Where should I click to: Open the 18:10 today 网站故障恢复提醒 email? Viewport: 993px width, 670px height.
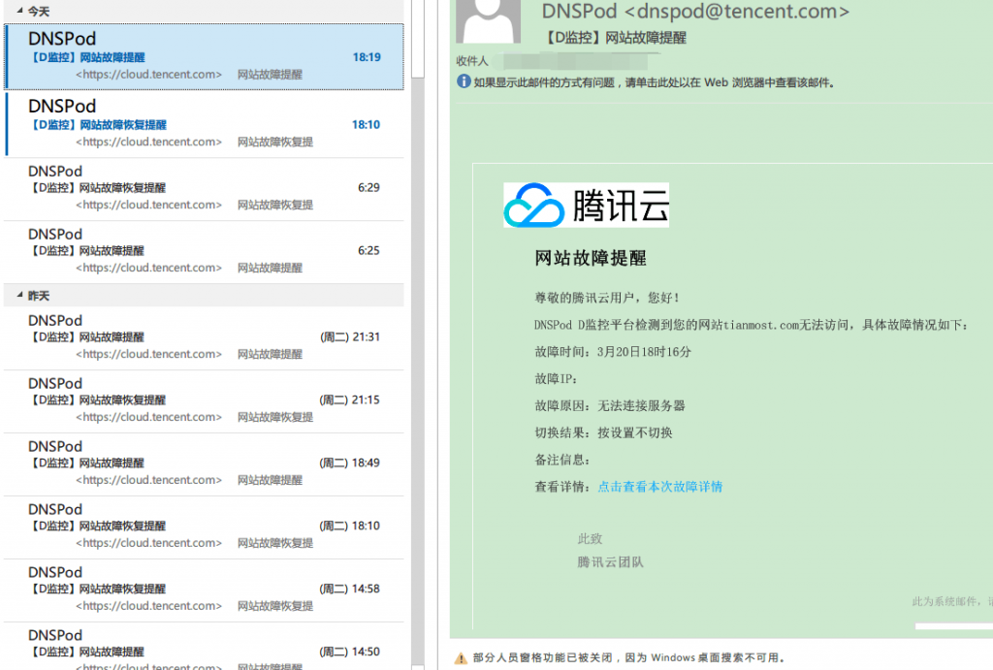click(x=204, y=123)
